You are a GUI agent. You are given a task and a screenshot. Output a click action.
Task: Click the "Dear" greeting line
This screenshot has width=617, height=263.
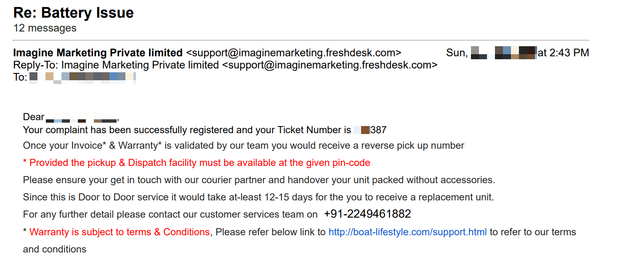[34, 117]
